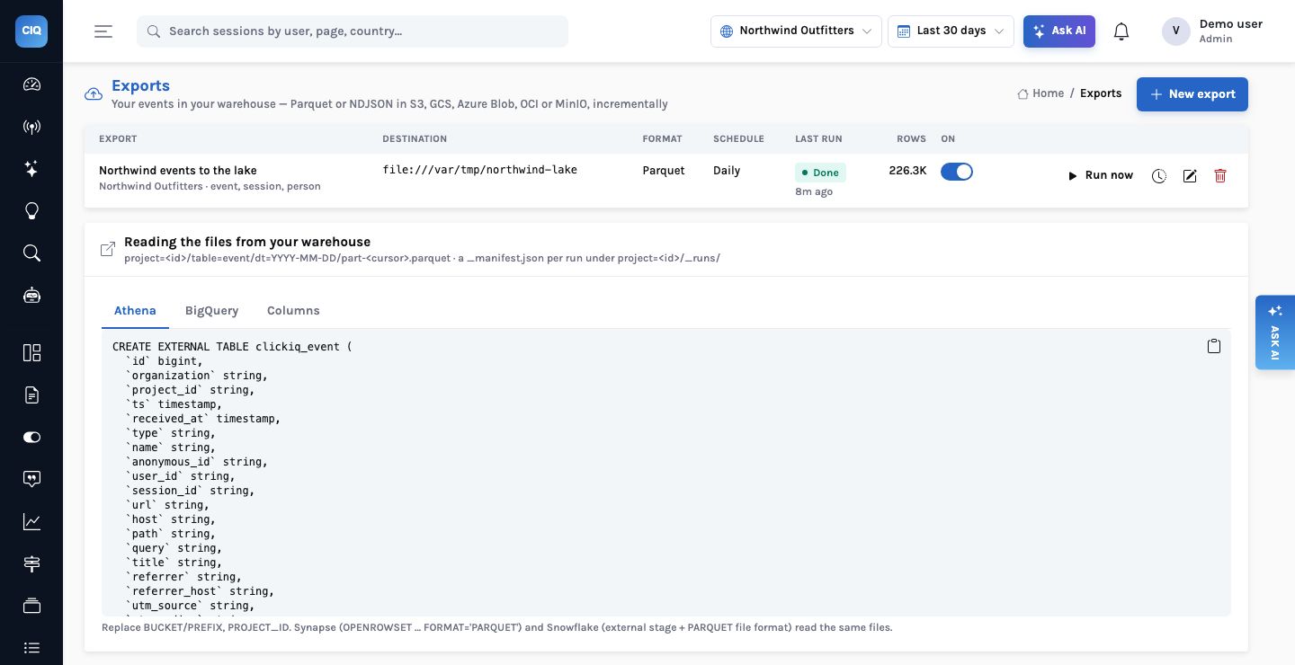This screenshot has height=665, width=1295.
Task: Disable the Northwind events export switch
Action: click(957, 172)
